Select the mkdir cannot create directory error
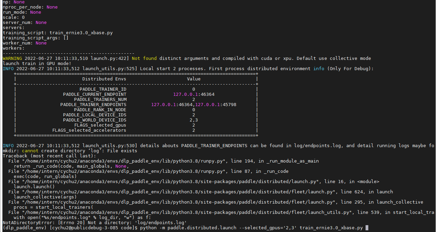Screen dimensions: 436x232 [x=69, y=151]
